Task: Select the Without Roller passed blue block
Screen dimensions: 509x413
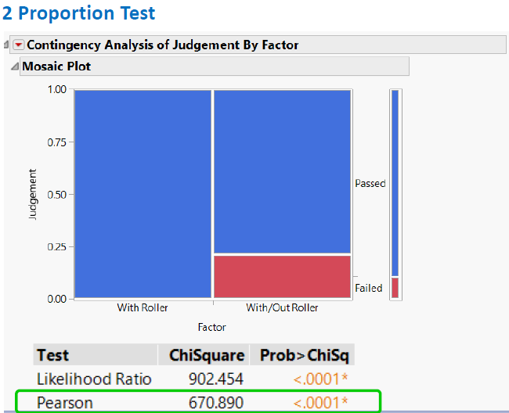Action: coord(283,171)
